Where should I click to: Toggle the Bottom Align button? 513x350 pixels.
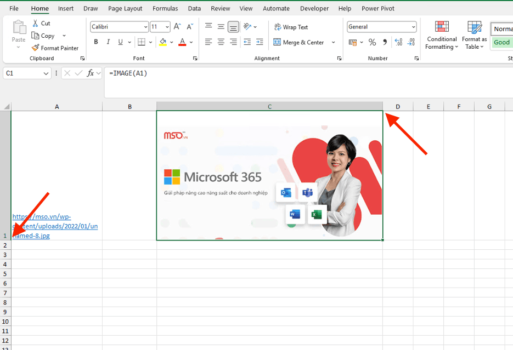(x=233, y=27)
